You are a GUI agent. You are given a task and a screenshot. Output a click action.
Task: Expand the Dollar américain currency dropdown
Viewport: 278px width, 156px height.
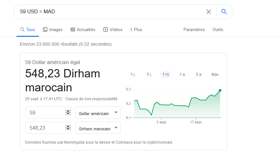tap(98, 113)
